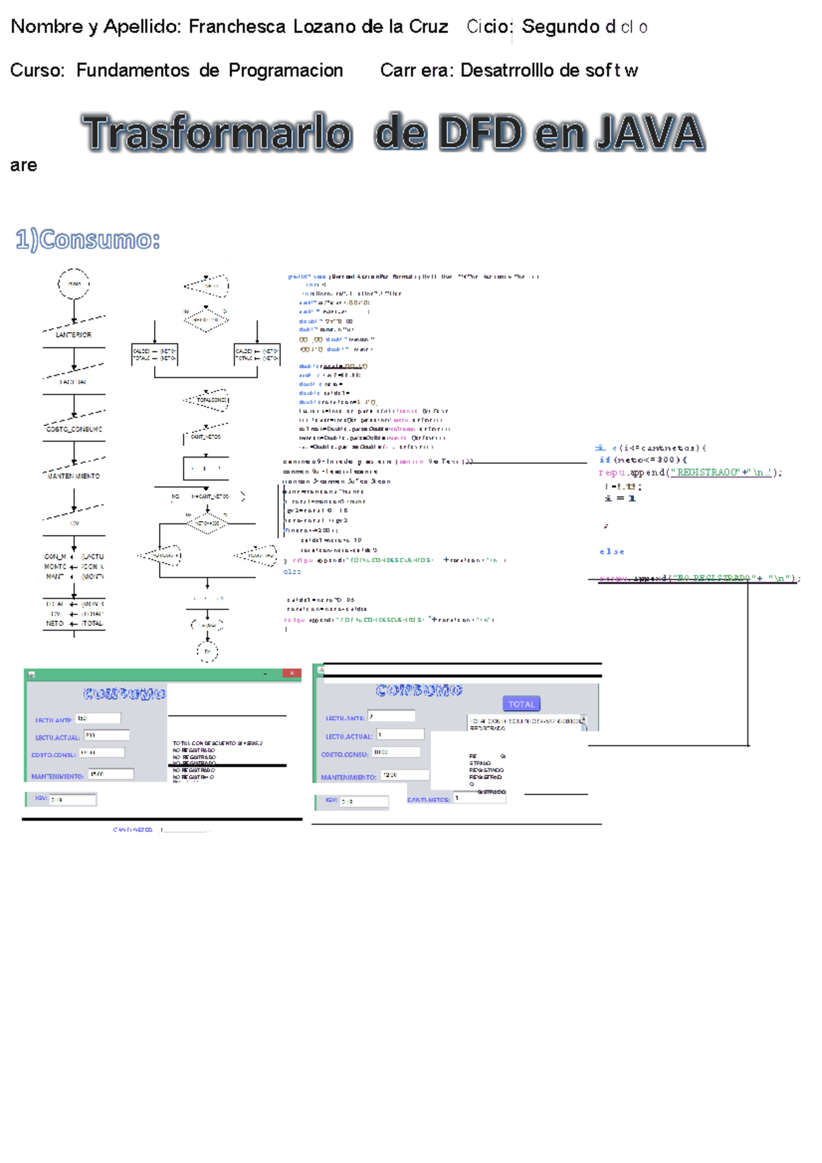Image resolution: width=822 pixels, height=1163 pixels.
Task: Click the '1)Consumo:' heading
Action: [x=88, y=240]
